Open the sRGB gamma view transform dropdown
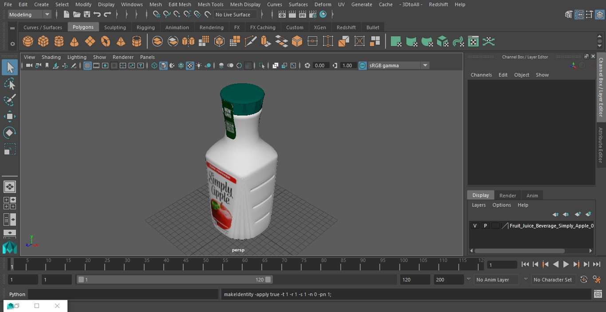This screenshot has width=606, height=312. point(398,65)
